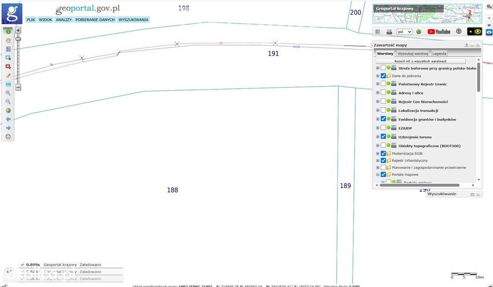Open the ANALIZY menu
This screenshot has width=493, height=287.
64,19
